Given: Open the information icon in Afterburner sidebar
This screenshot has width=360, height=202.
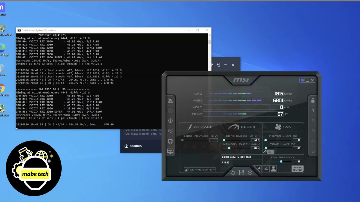Looking at the screenshot, I should [x=170, y=121].
